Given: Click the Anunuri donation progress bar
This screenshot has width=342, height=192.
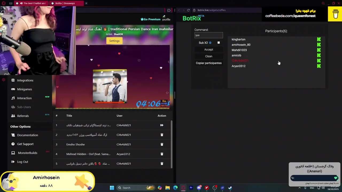Looking at the screenshot, I should tap(314, 178).
